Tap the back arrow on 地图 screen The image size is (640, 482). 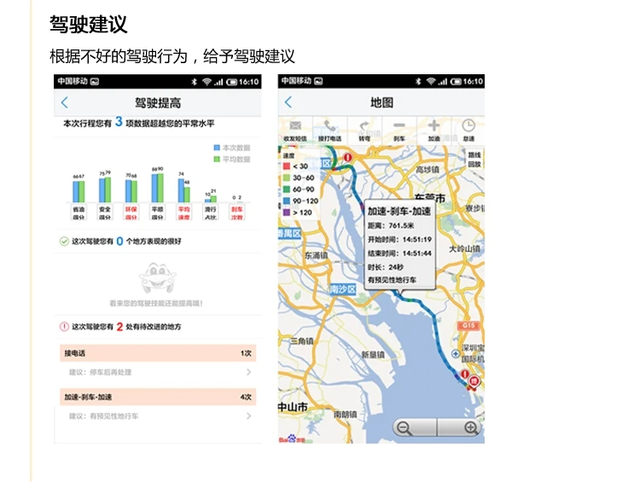288,102
